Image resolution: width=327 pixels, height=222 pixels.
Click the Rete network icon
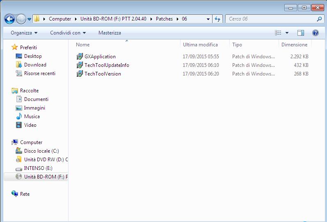15,194
